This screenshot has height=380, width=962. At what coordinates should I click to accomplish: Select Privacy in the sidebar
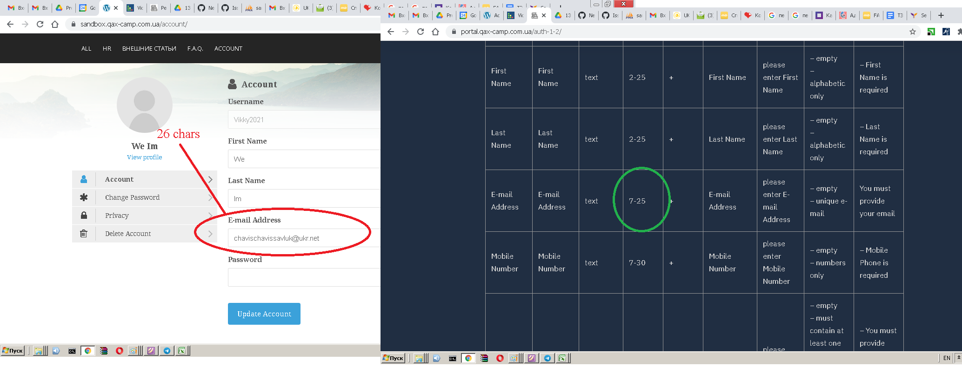point(145,216)
